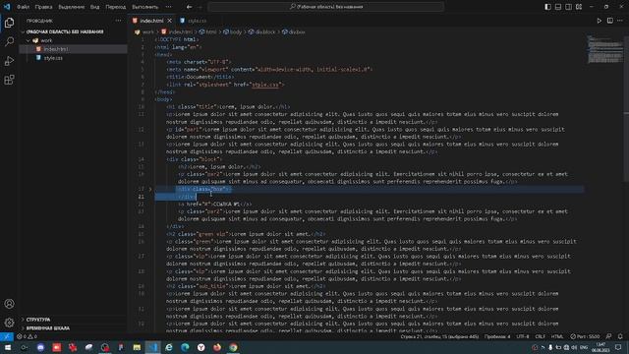This screenshot has width=629, height=354.
Task: Open Explorer panel More Actions ellipsis
Action: click(x=118, y=21)
